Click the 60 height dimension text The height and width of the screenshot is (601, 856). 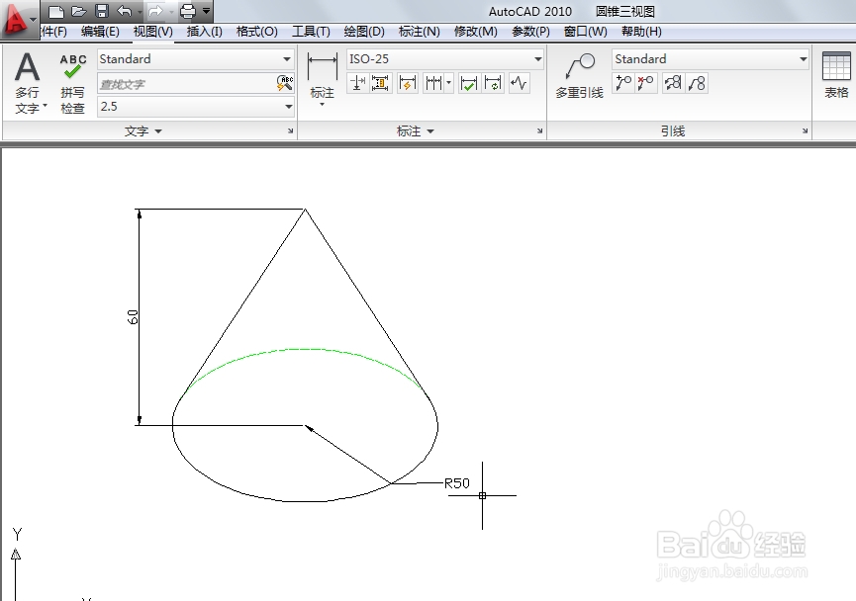133,317
